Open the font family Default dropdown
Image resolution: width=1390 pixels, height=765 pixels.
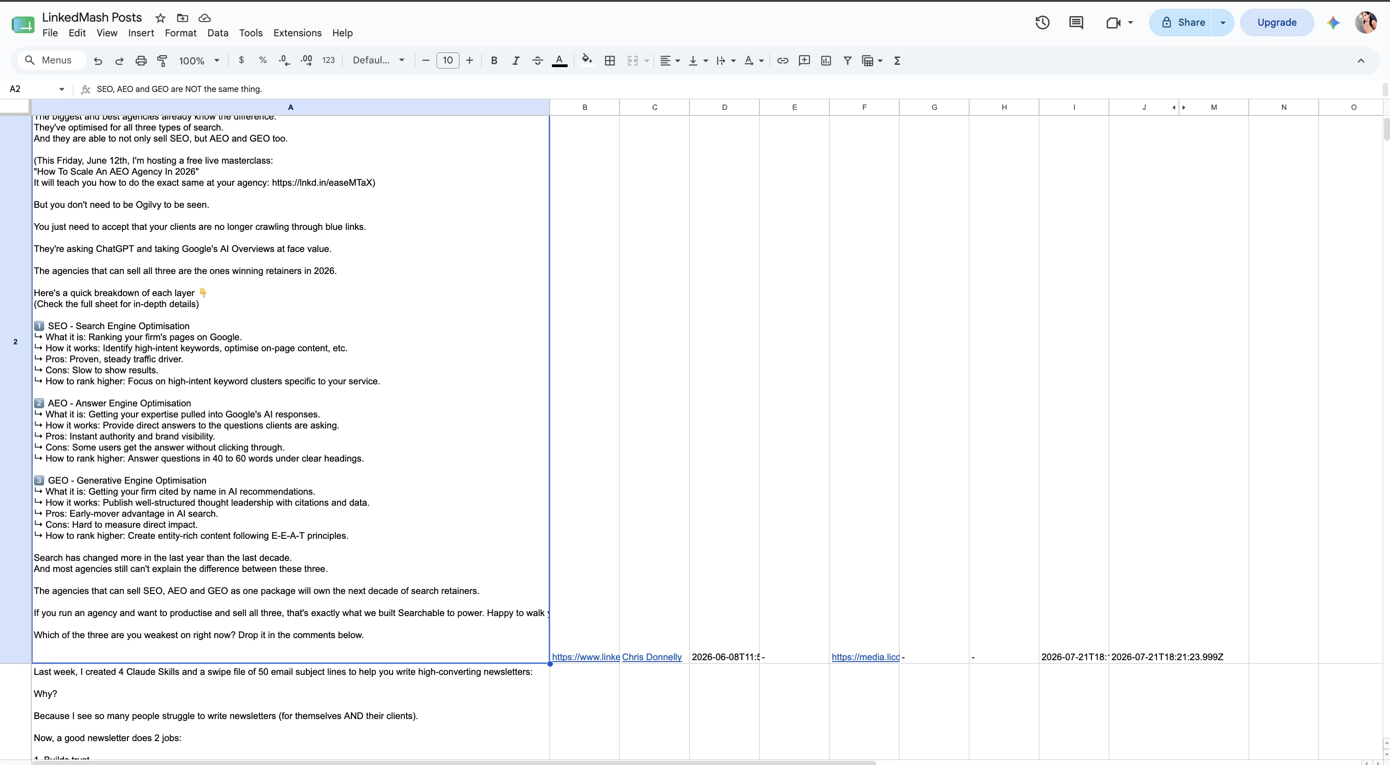coord(378,60)
